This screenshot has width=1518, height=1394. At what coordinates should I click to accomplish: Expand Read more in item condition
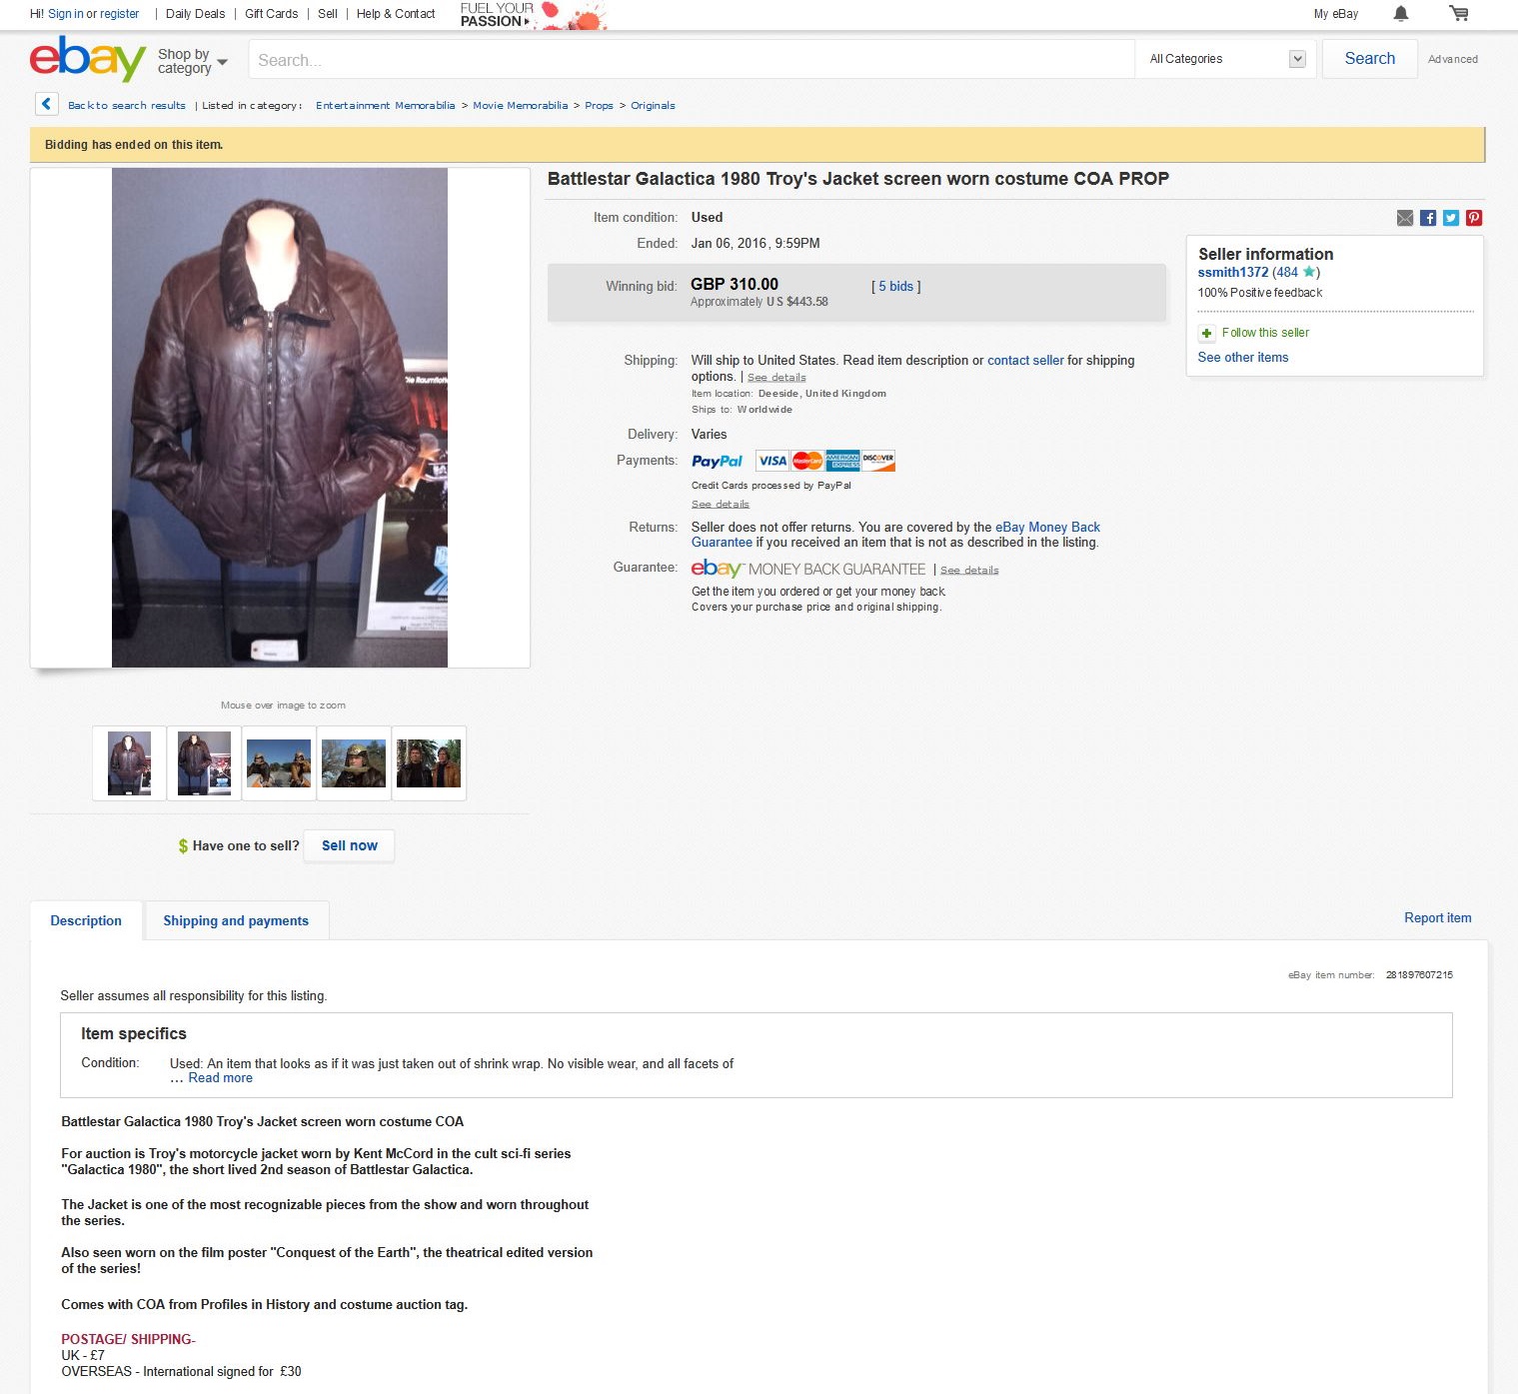coord(220,1078)
